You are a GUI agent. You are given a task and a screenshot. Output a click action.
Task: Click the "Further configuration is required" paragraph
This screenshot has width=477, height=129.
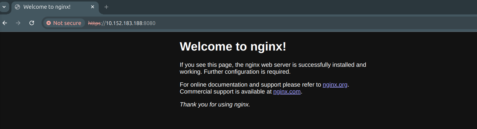coord(247,72)
